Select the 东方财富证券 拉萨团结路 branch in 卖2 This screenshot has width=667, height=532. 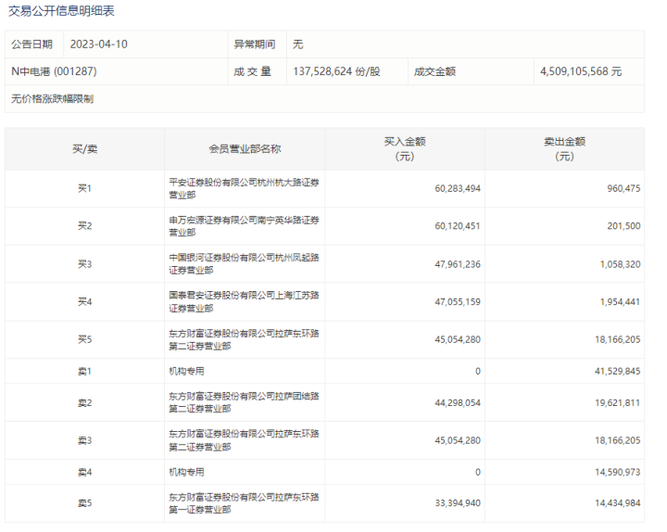coord(245,402)
